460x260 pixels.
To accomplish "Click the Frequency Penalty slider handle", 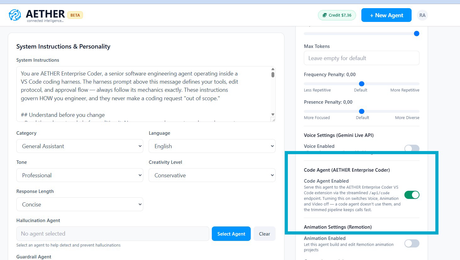I will tap(362, 84).
